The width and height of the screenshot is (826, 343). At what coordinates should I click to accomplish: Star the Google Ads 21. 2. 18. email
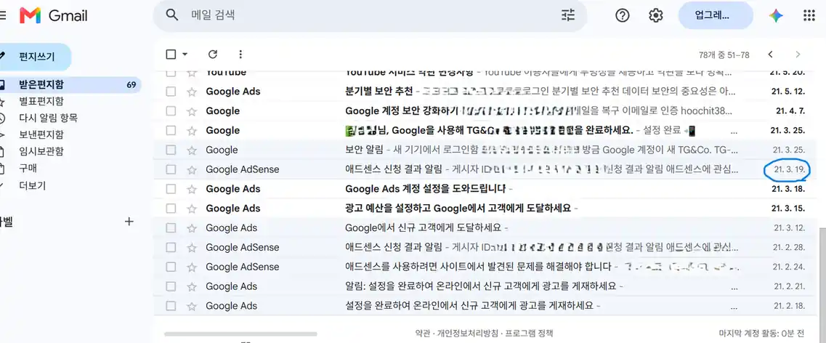click(x=192, y=306)
